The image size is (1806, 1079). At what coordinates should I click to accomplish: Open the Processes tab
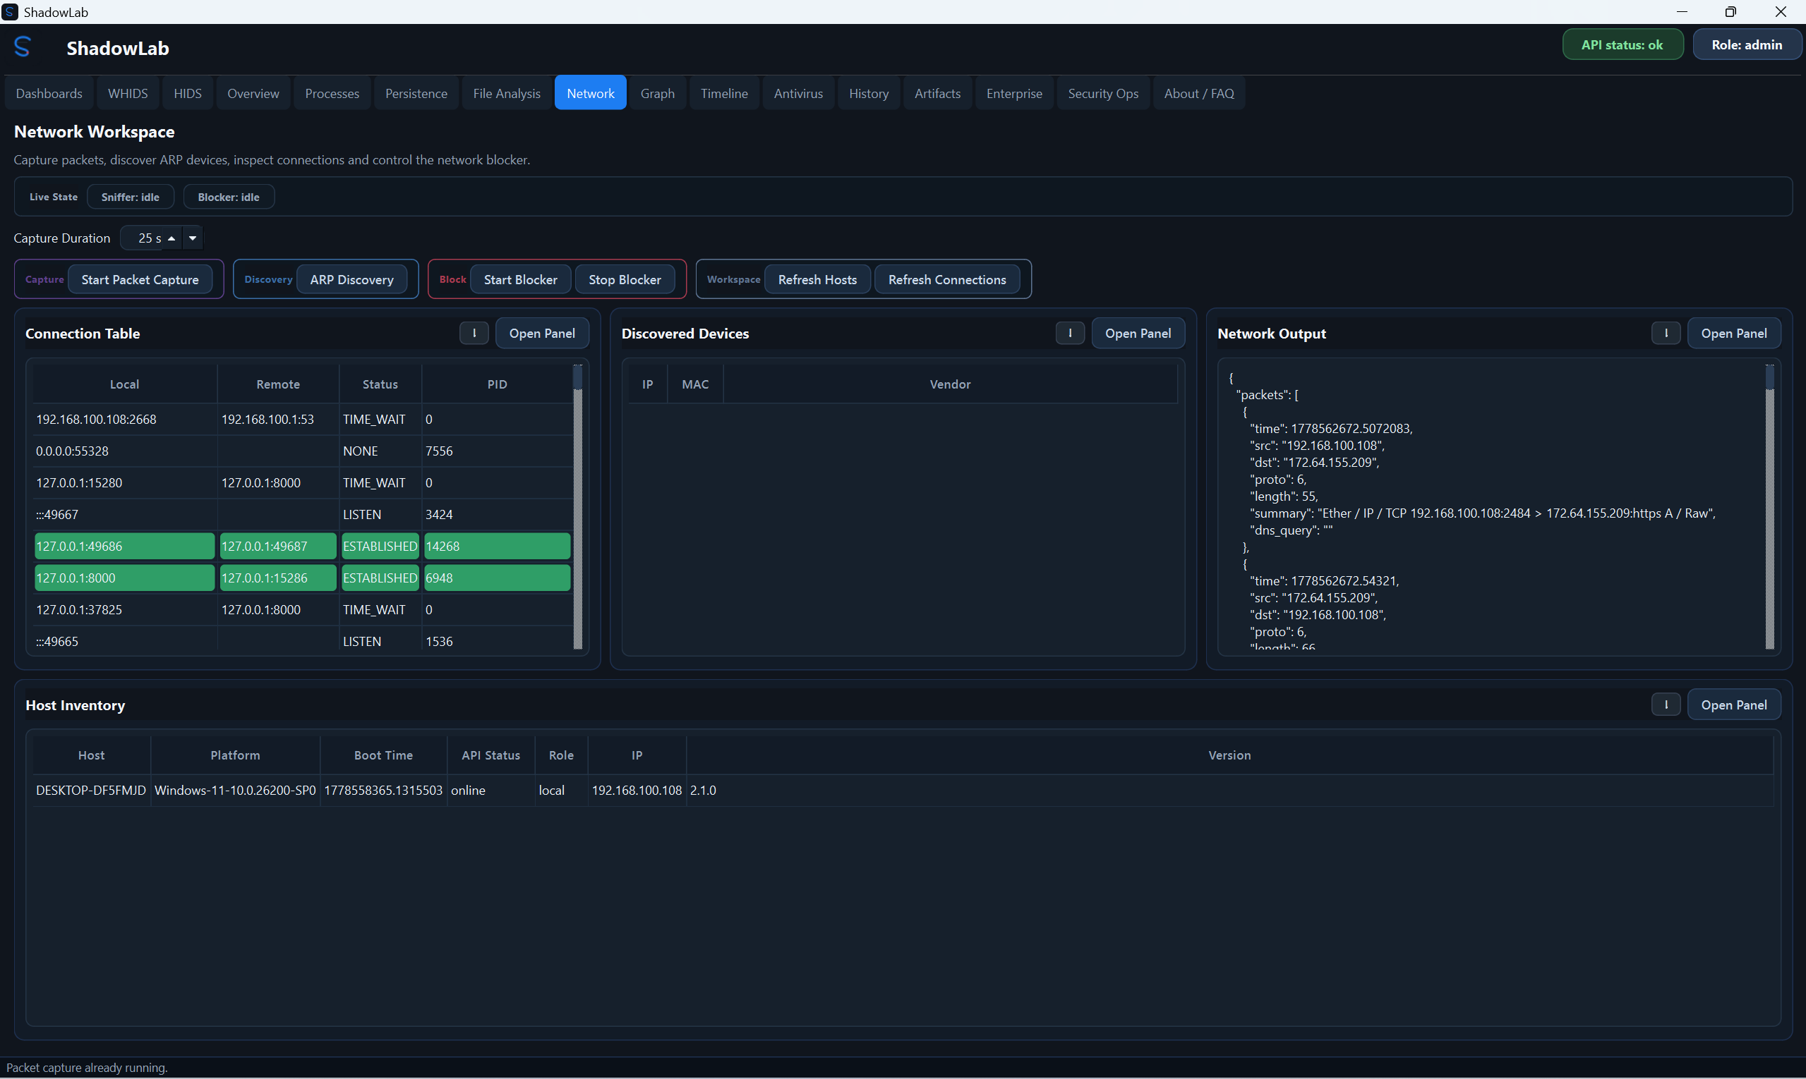pyautogui.click(x=332, y=93)
